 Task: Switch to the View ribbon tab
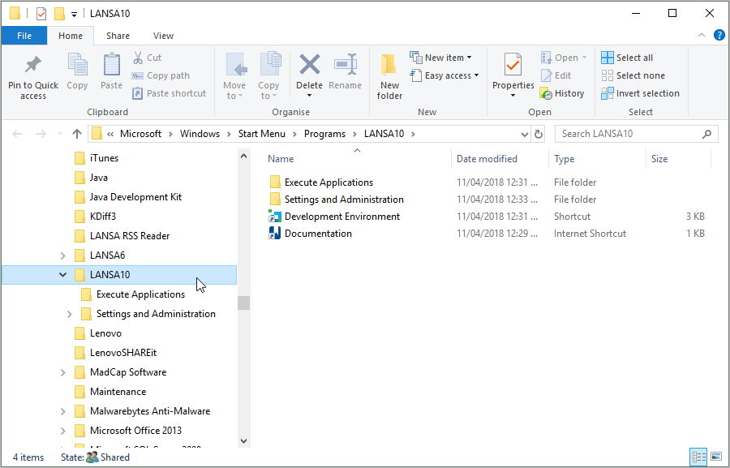click(163, 36)
